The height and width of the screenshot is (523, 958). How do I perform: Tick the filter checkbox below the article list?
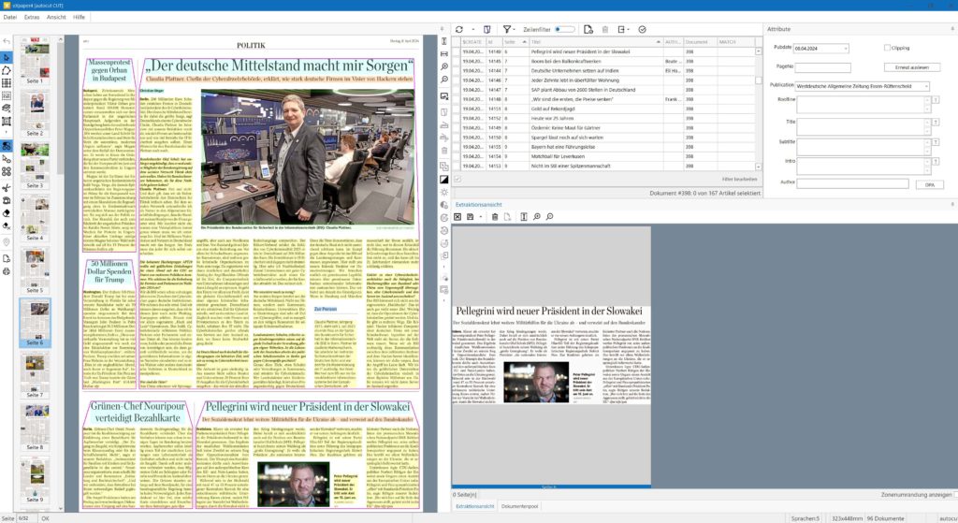click(x=457, y=178)
